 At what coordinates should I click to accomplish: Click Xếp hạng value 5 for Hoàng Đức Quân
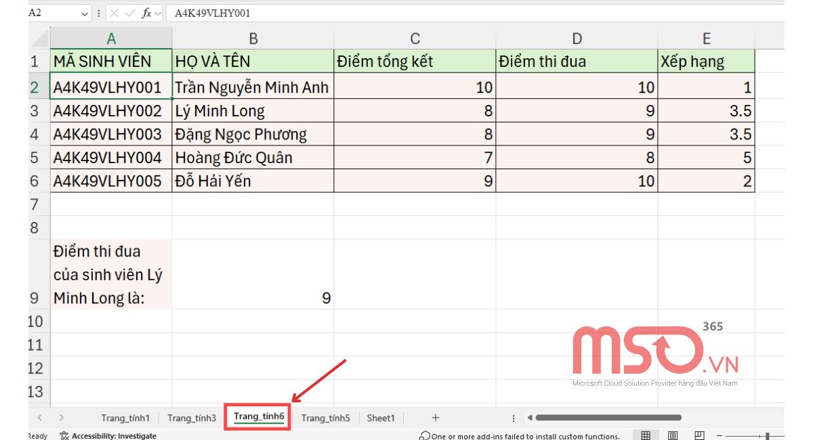click(x=707, y=158)
